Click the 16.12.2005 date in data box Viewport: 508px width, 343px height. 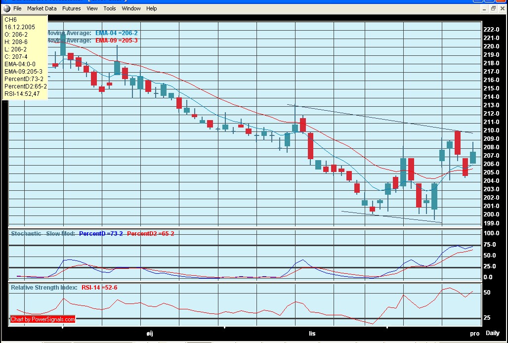coord(20,27)
